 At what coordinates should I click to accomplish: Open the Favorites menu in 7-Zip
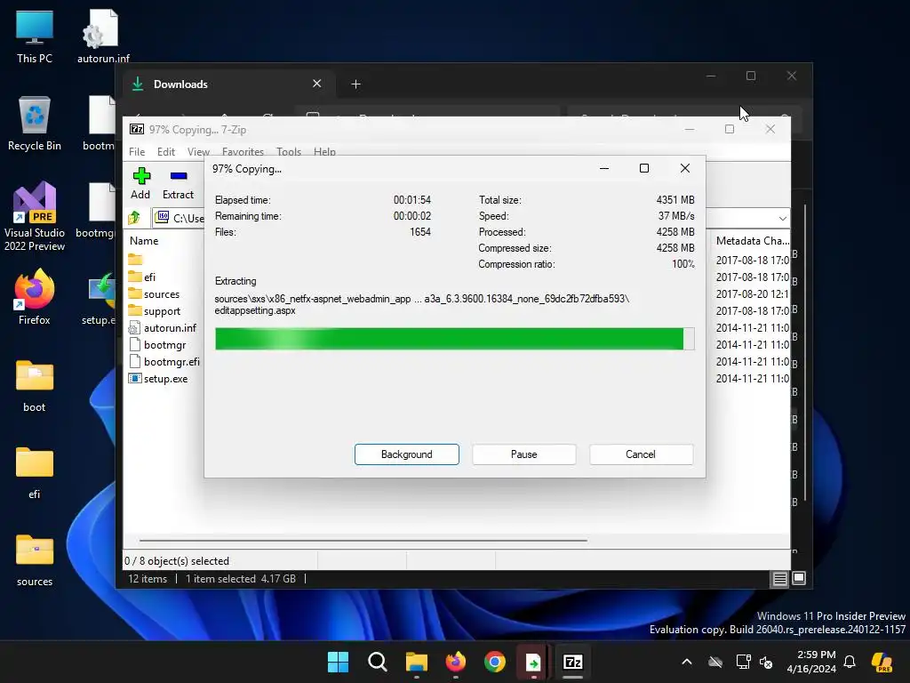click(x=243, y=151)
